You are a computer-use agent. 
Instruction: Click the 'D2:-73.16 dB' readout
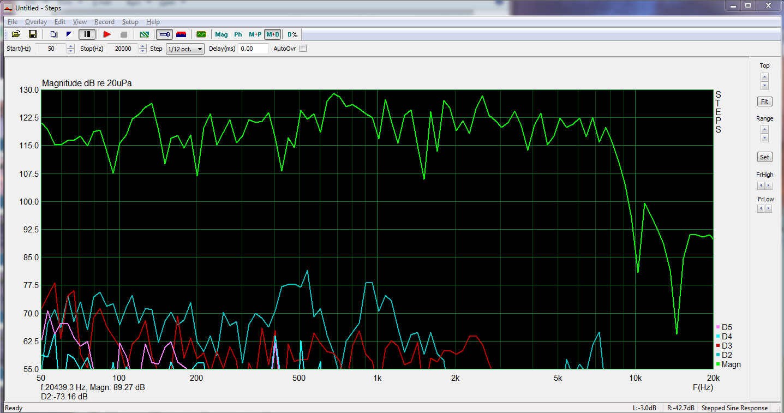point(64,397)
